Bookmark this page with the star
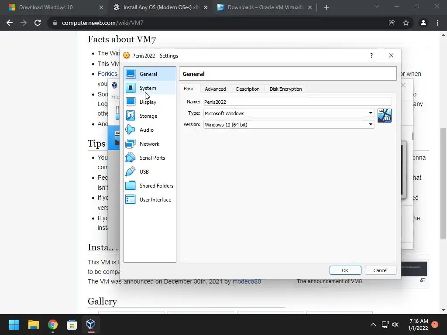This screenshot has height=335, width=447. [406, 23]
